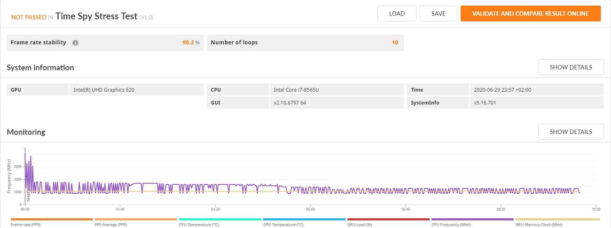Select the CPU Frequency purple legend bar
This screenshot has width=611, height=228.
472,220
